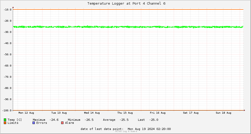Screen dimensions: 251x134
Task: Click the 'Mon 12 Aug' x-axis label
Action: coord(26,113)
